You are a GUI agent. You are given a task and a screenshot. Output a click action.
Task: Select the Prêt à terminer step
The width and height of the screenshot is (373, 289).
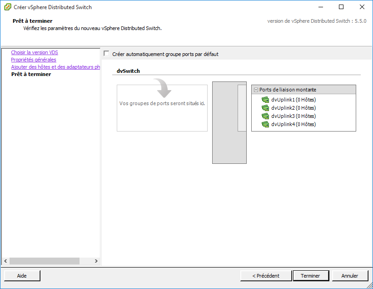pos(31,74)
